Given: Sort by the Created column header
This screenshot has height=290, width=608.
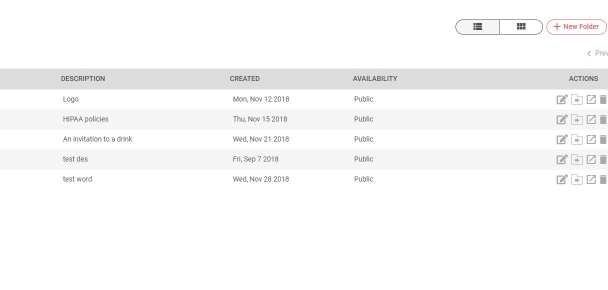Looking at the screenshot, I should [x=244, y=79].
